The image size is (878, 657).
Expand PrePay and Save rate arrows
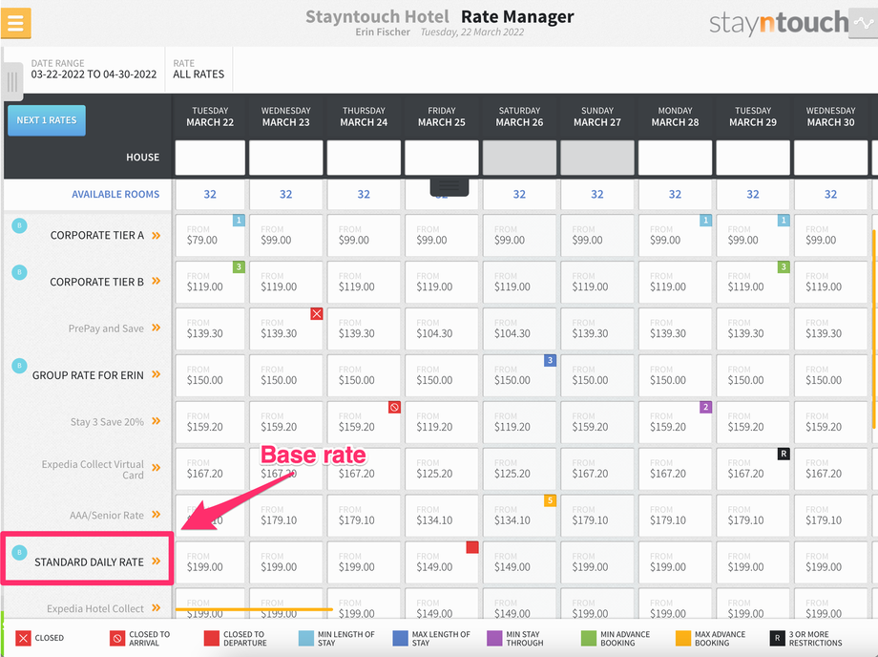[x=157, y=328]
